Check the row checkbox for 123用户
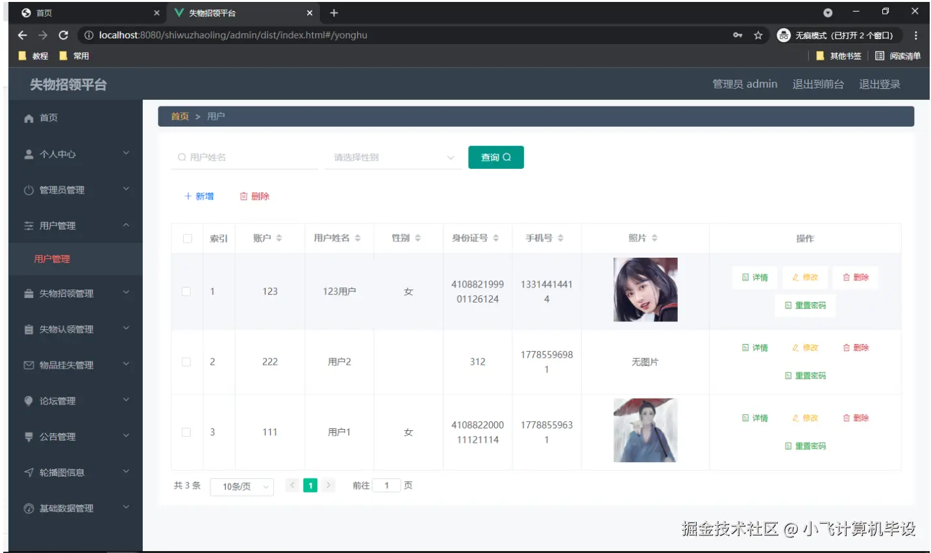This screenshot has width=931, height=553. coord(187,291)
